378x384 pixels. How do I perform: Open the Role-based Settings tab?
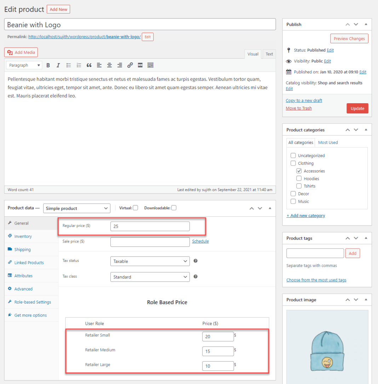click(31, 302)
